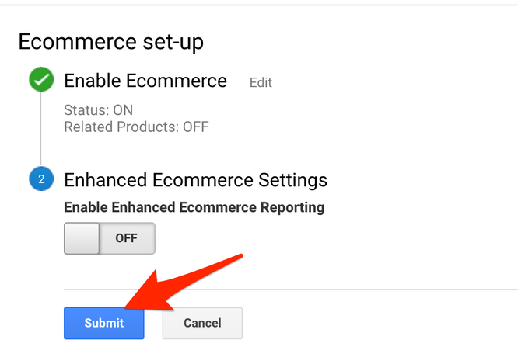Click the OFF label on the switch
The image size is (518, 364).
pyautogui.click(x=126, y=239)
